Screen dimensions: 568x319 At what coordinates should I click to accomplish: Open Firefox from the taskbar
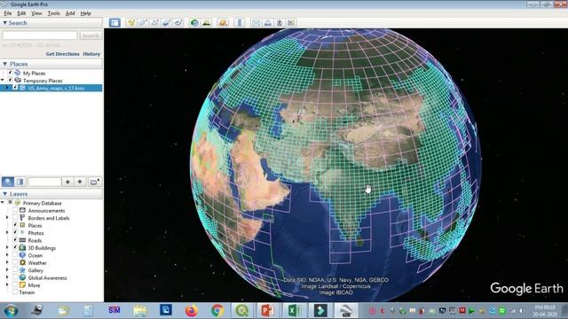coord(192,310)
